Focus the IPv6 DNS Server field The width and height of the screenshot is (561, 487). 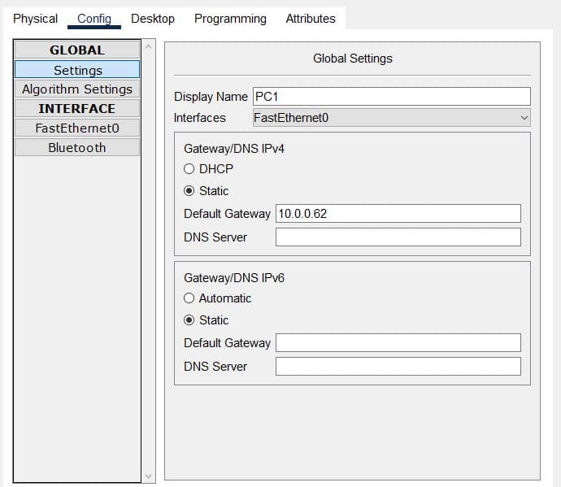[x=398, y=367]
